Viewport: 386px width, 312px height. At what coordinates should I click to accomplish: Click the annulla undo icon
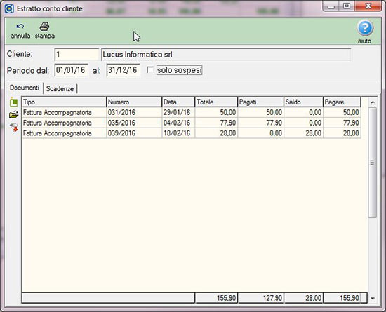tap(20, 27)
